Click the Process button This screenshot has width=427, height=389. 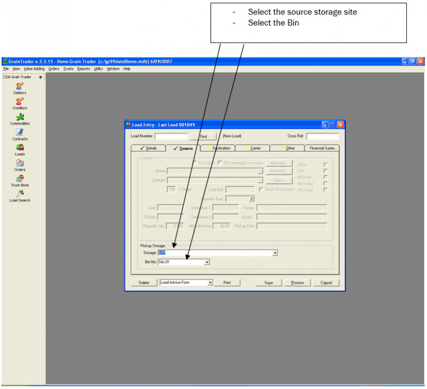coord(297,283)
